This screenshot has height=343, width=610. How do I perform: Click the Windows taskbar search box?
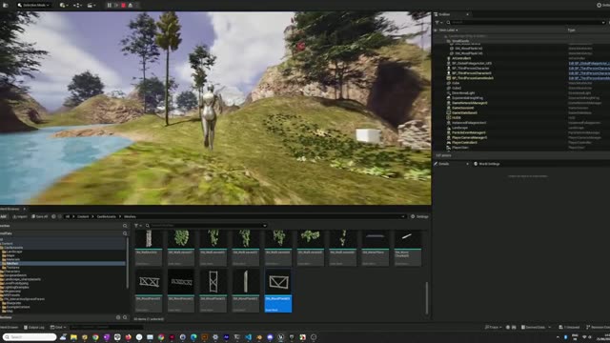[30, 337]
